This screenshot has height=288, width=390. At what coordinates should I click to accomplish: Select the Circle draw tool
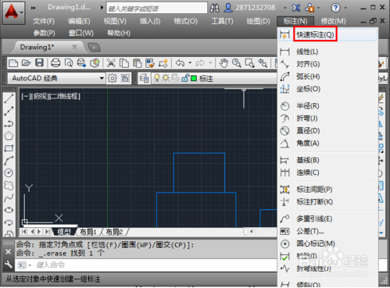coord(9,172)
